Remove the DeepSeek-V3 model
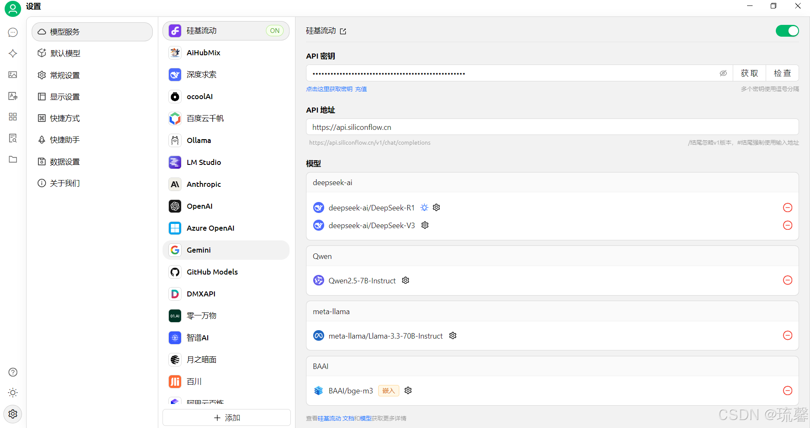The width and height of the screenshot is (810, 428). [788, 225]
